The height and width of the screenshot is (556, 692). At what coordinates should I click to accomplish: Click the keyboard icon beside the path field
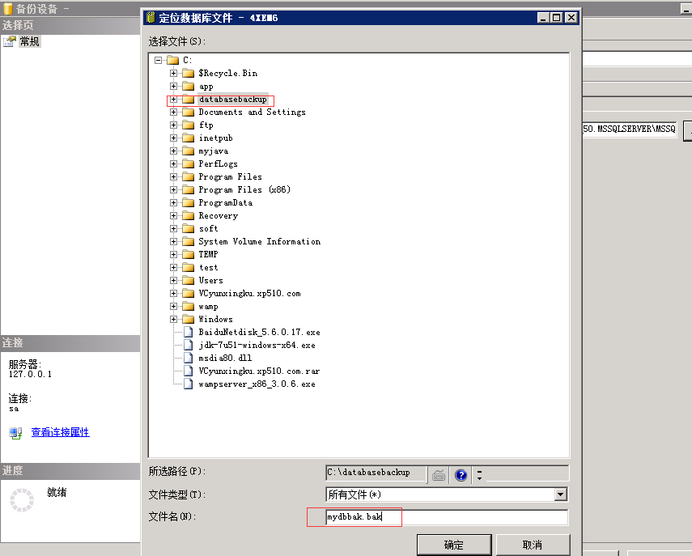coord(439,475)
